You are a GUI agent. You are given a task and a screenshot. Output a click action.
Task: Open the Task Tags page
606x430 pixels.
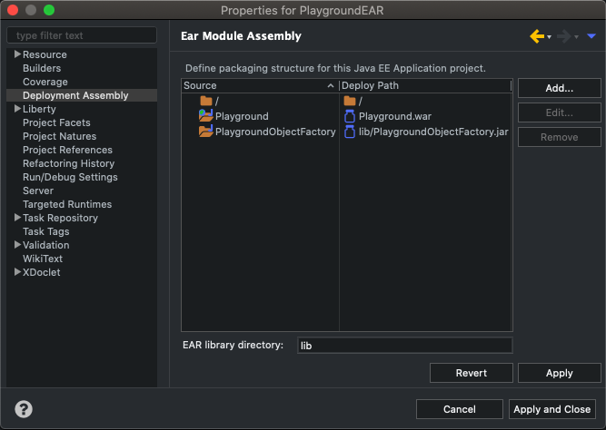46,231
